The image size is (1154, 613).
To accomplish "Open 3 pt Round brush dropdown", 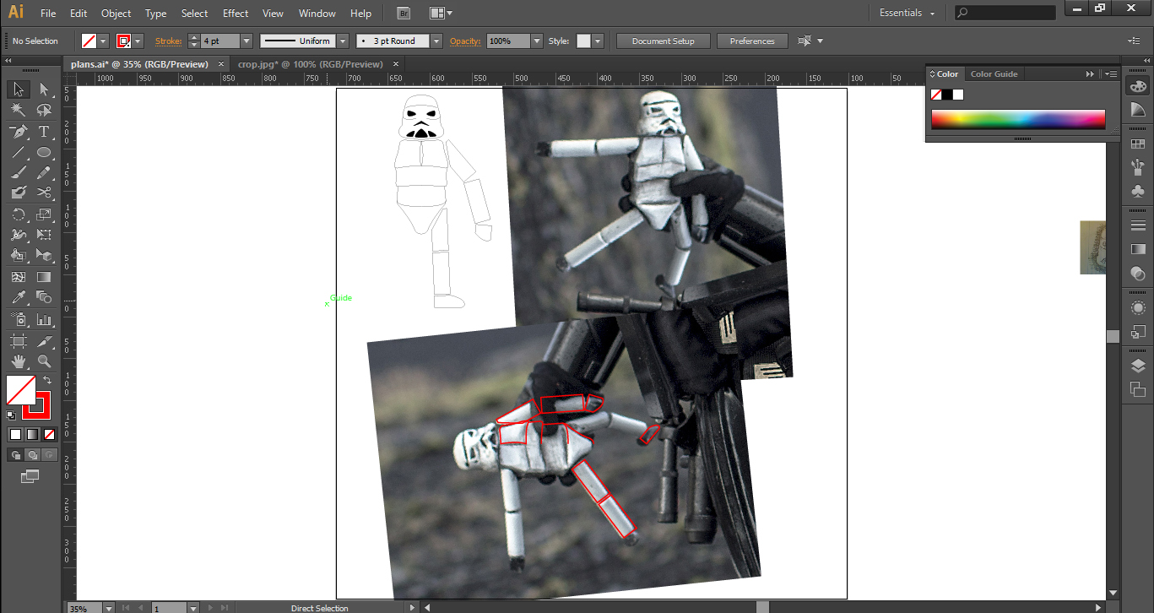I will [x=436, y=41].
